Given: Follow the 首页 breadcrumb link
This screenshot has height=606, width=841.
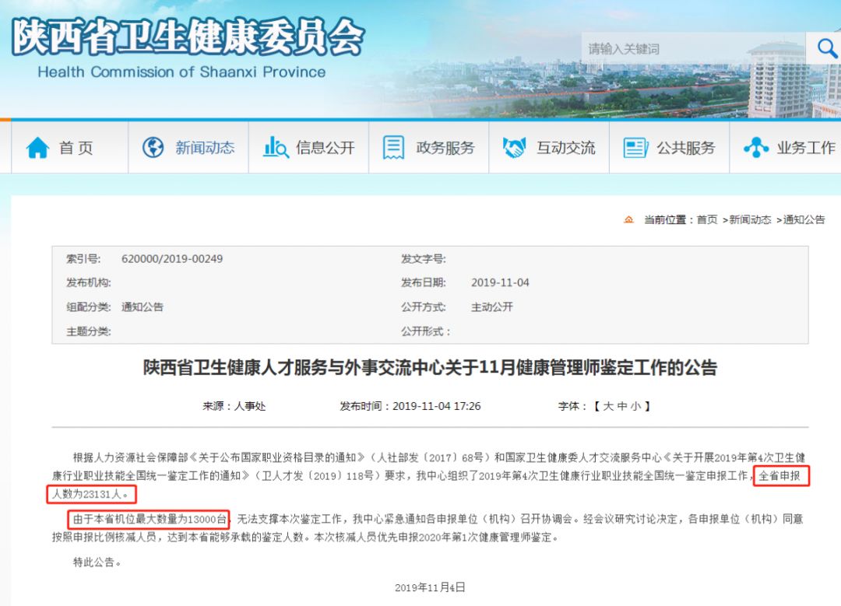Looking at the screenshot, I should click(707, 219).
